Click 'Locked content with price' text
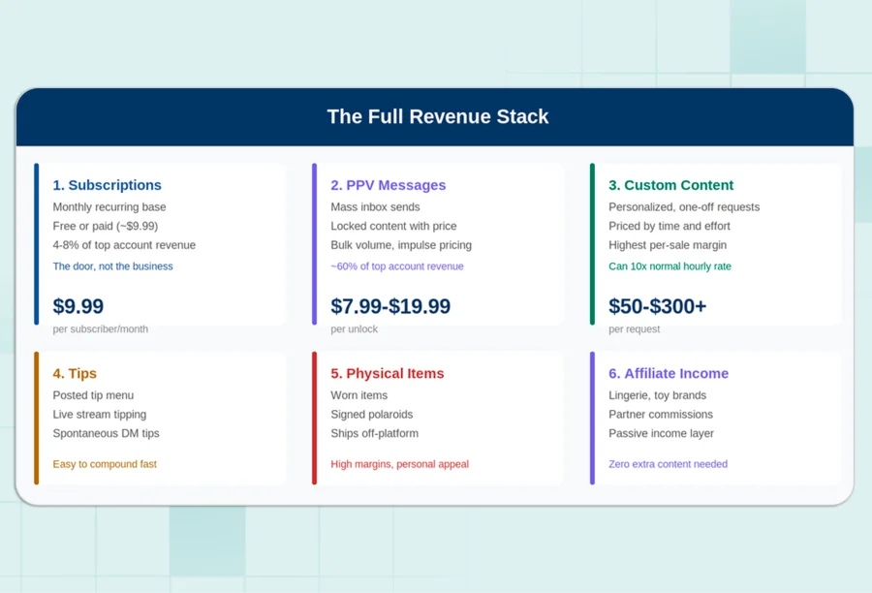 tap(393, 226)
